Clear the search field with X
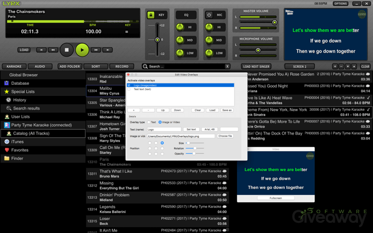Screen dimensions: 373x233 click(x=227, y=66)
